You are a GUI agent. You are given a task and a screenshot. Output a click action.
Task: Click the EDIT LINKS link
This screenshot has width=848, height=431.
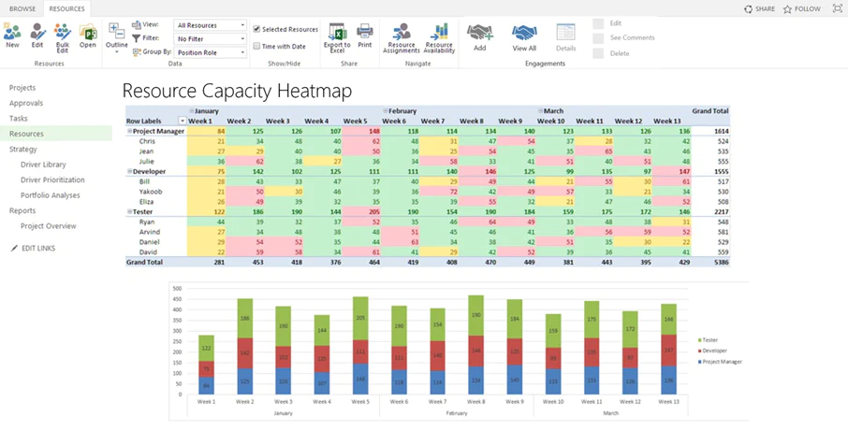click(x=37, y=249)
